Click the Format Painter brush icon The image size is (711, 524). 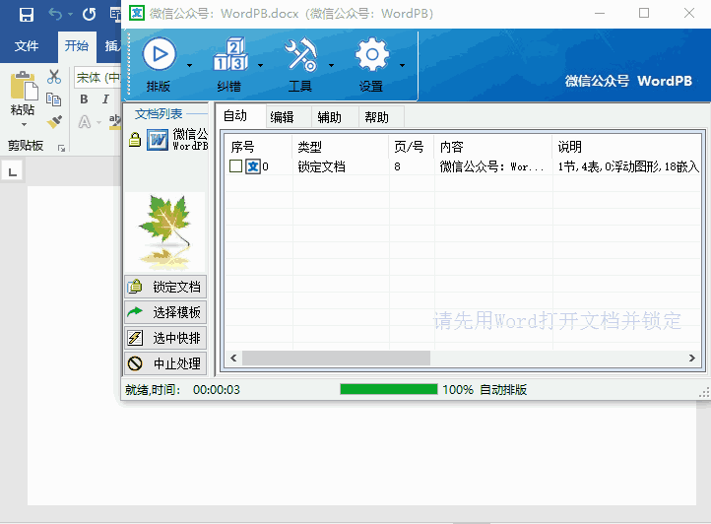54,121
